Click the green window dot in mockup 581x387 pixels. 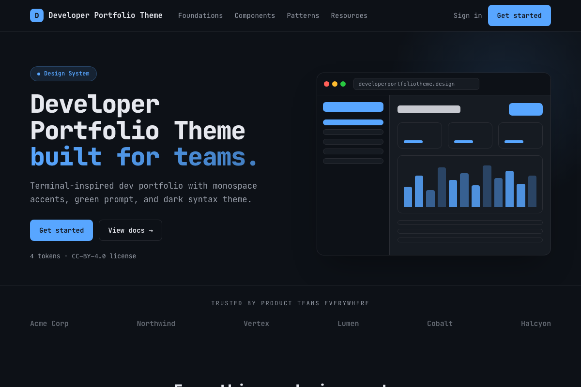[x=343, y=84]
